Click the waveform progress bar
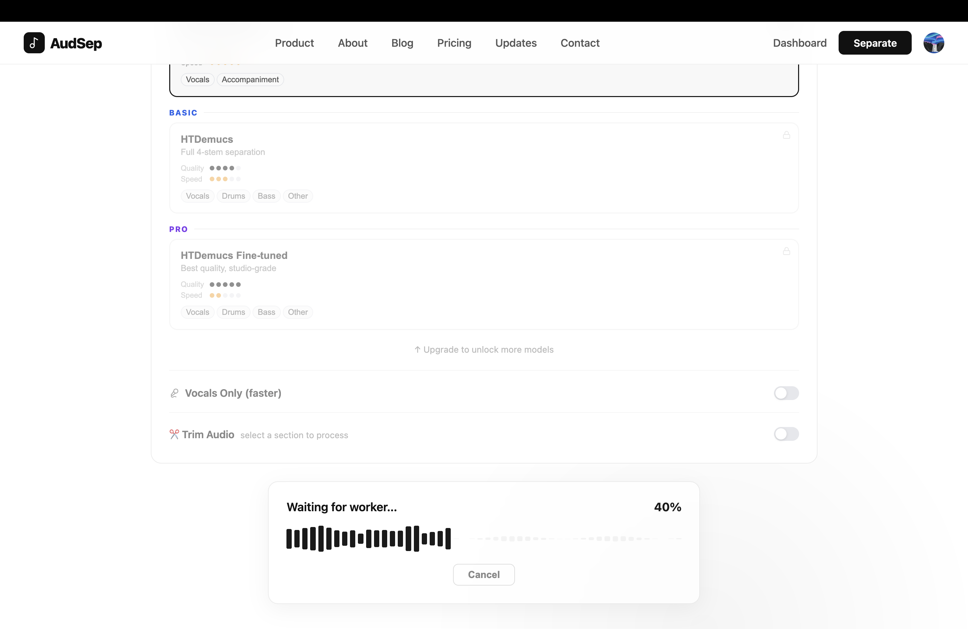Image resolution: width=968 pixels, height=629 pixels. click(484, 538)
